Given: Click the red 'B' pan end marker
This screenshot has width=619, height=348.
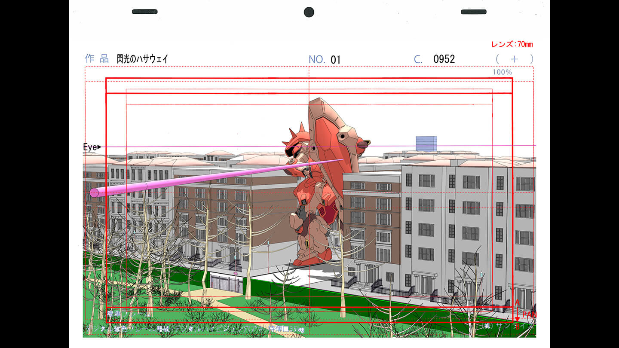Looking at the screenshot, I should coord(517,327).
